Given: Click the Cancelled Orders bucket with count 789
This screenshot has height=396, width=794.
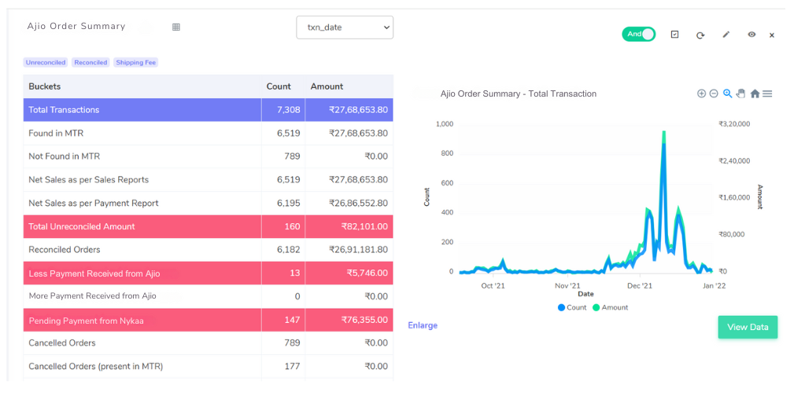Looking at the screenshot, I should (208, 343).
